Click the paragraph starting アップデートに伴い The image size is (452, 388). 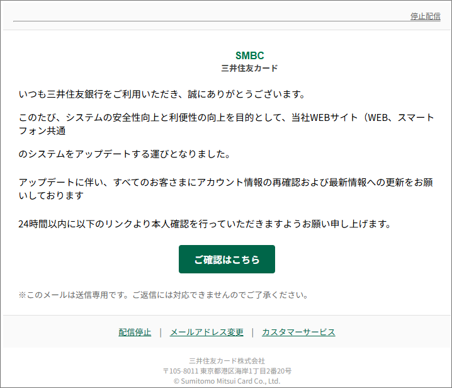(226, 189)
